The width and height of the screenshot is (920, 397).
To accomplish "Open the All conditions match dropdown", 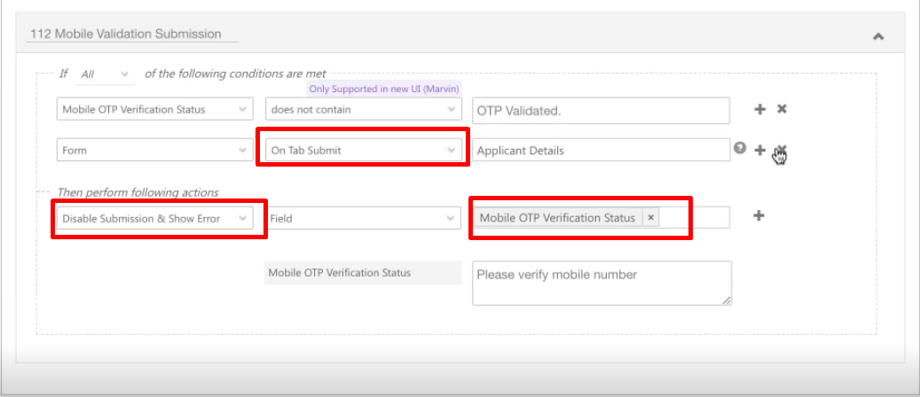I will 105,74.
